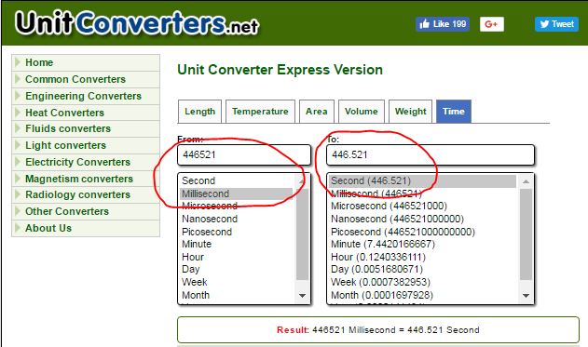Select Month in the From list

point(237,295)
